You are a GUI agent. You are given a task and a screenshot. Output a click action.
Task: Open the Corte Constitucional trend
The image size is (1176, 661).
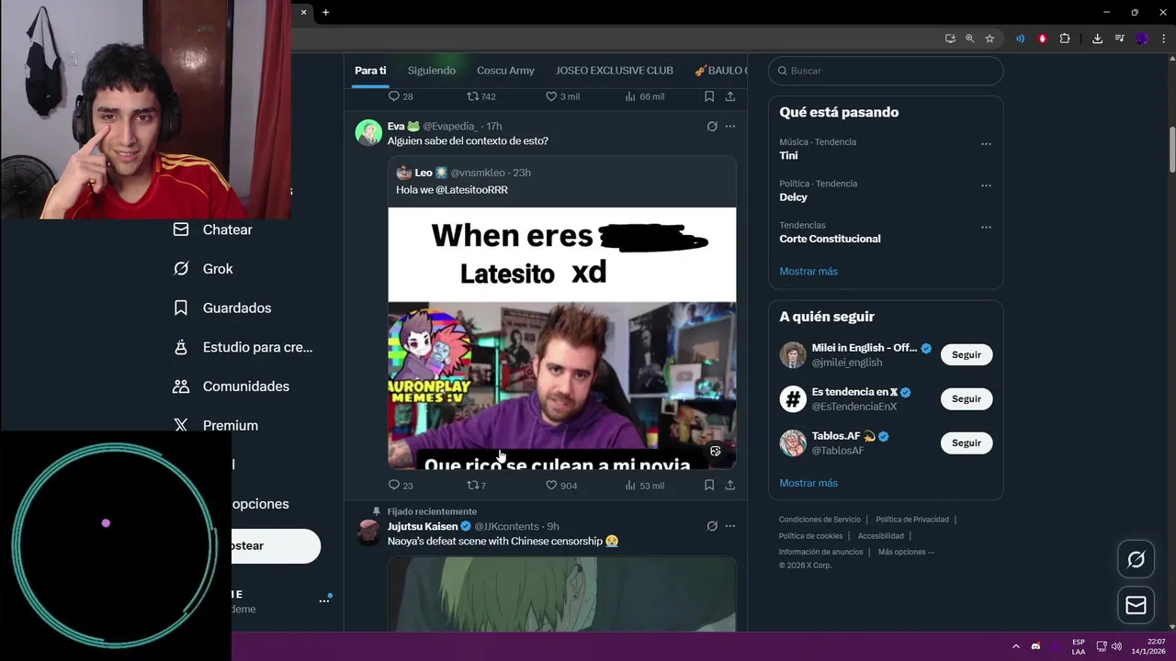tap(830, 239)
